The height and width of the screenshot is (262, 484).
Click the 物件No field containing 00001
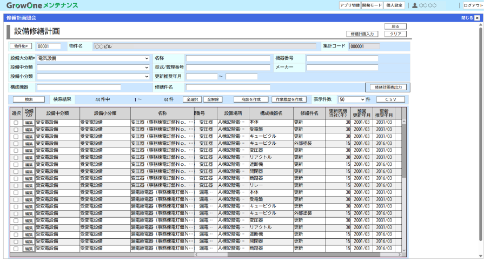click(x=49, y=46)
